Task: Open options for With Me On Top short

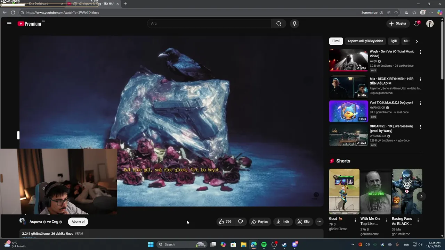Action: click(387, 220)
